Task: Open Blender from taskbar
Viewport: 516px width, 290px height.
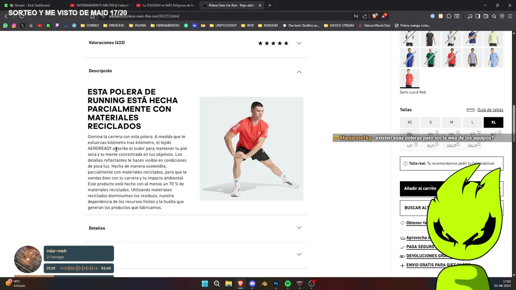Action: point(264,284)
